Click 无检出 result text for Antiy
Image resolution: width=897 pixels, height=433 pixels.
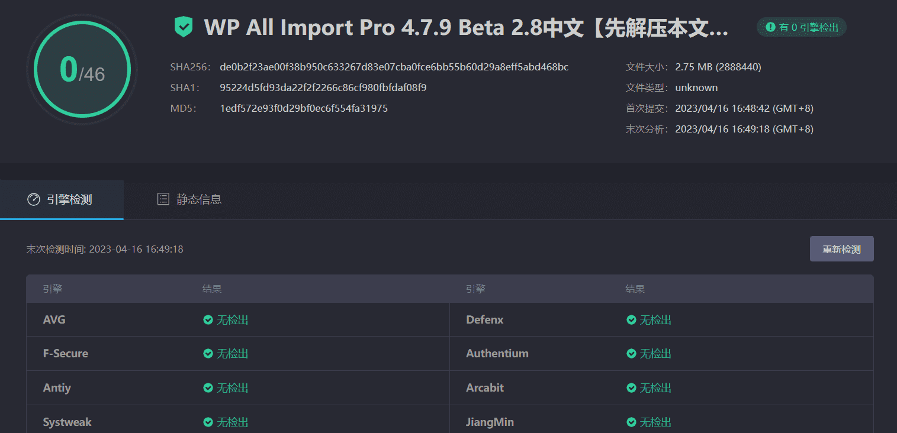(232, 388)
